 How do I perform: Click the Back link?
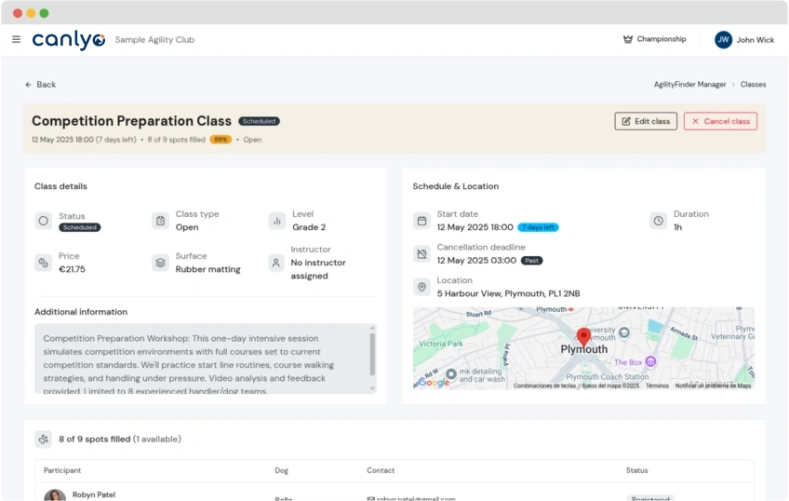(x=41, y=85)
